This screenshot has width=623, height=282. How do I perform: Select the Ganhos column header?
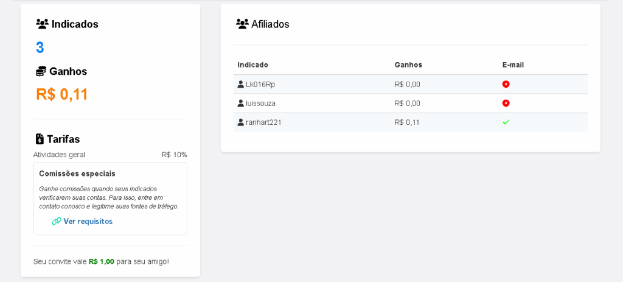click(408, 65)
